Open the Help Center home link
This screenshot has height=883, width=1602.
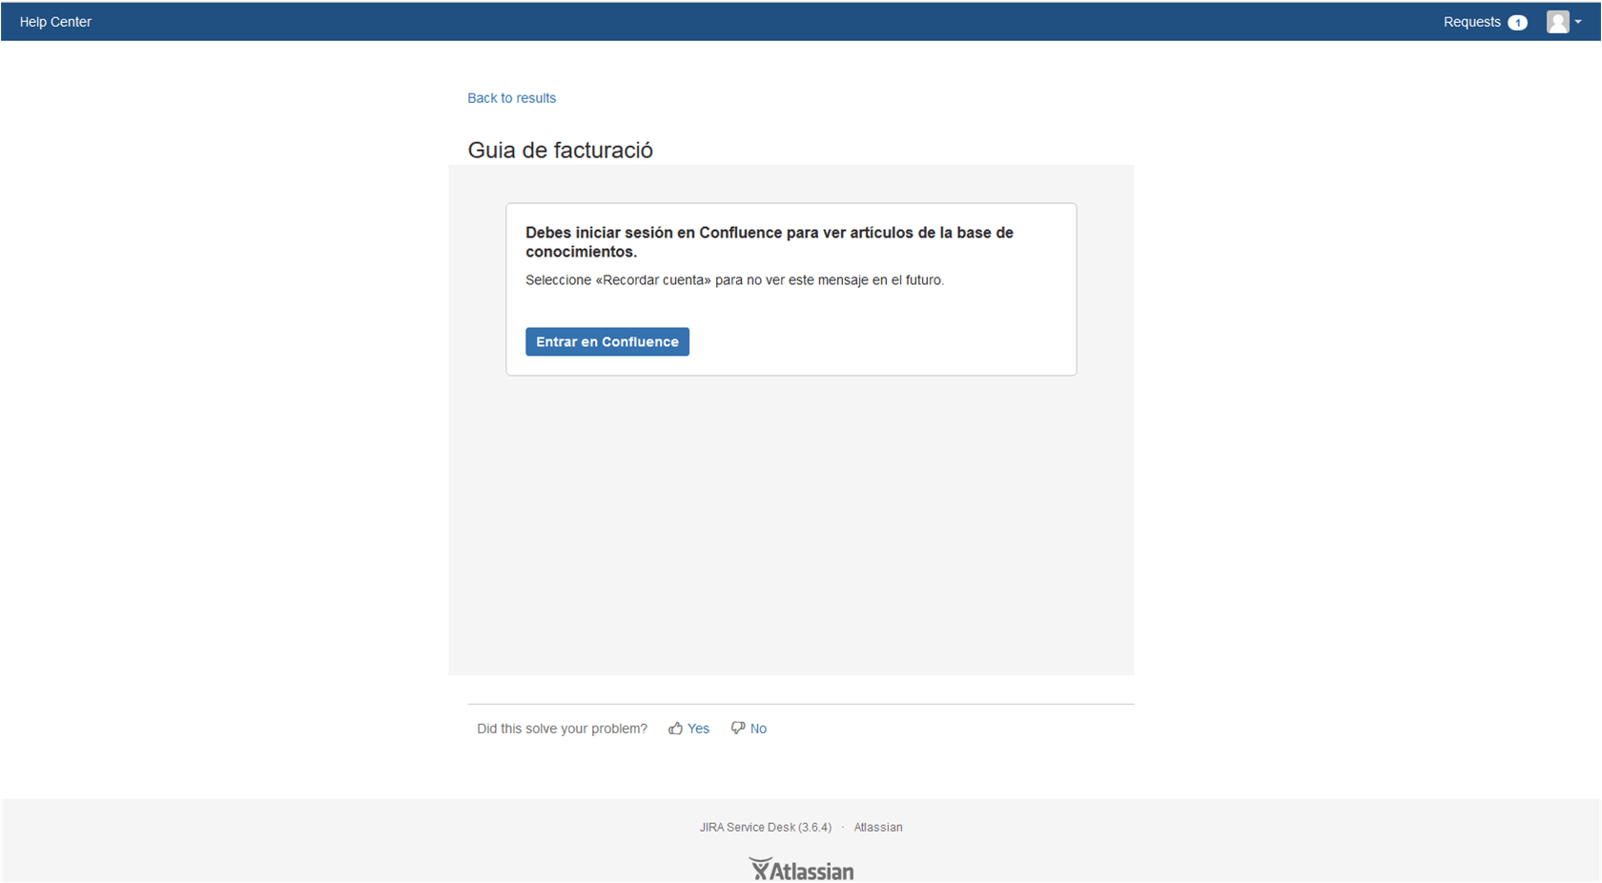pos(55,22)
